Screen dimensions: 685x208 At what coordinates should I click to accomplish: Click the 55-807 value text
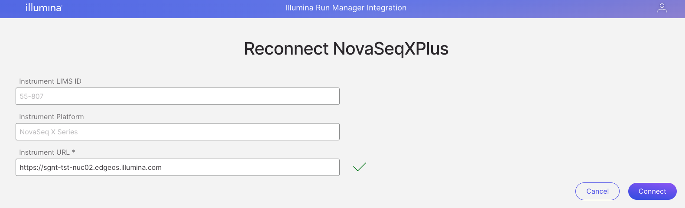pos(32,96)
